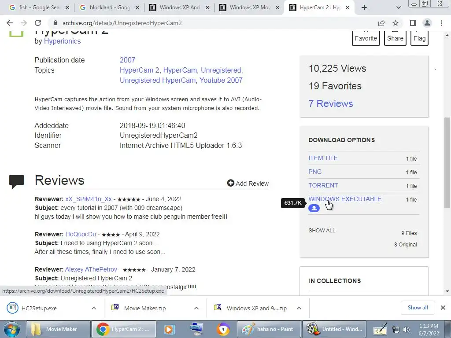The image size is (451, 338).
Task: Download the PNG option
Action: [x=315, y=172]
